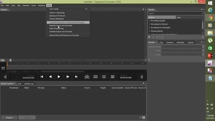Screen dimensions: 215x121
Task: Click the remove segment icon
Action: point(113,77)
